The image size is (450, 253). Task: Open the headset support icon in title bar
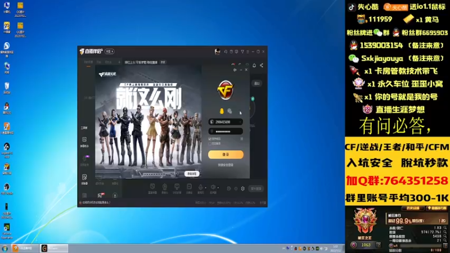pos(226,52)
